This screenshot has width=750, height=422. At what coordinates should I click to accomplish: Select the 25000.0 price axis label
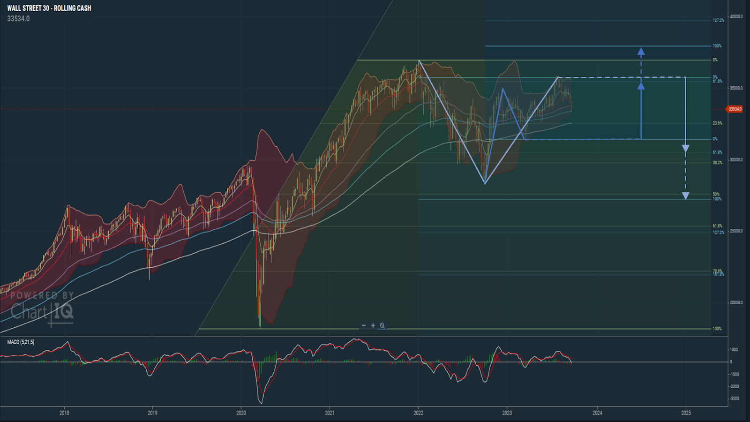[736, 231]
